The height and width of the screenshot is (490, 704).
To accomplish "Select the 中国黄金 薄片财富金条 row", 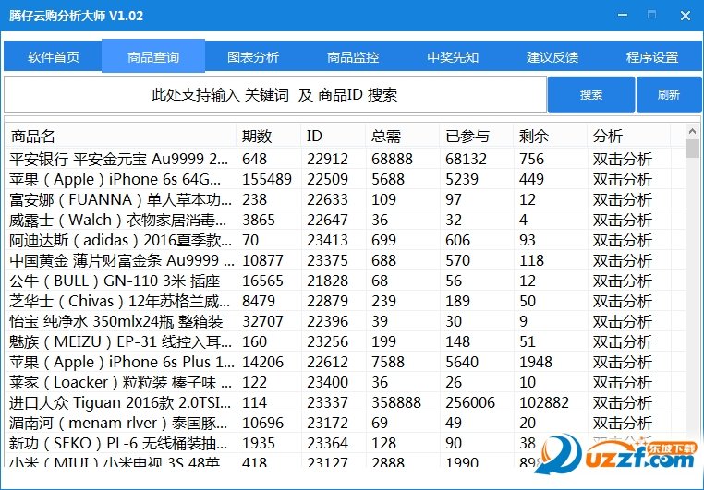I will pos(346,260).
